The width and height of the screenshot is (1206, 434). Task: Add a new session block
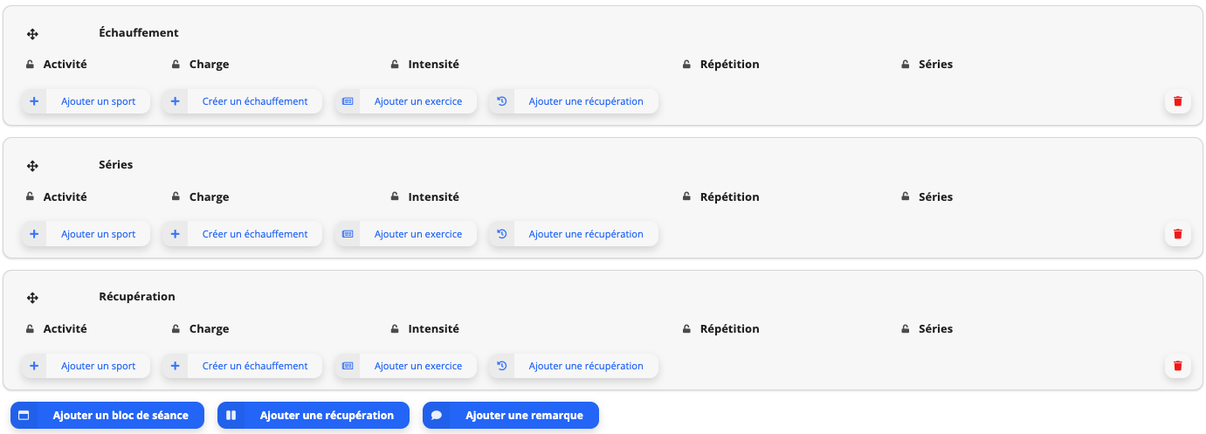(x=107, y=416)
